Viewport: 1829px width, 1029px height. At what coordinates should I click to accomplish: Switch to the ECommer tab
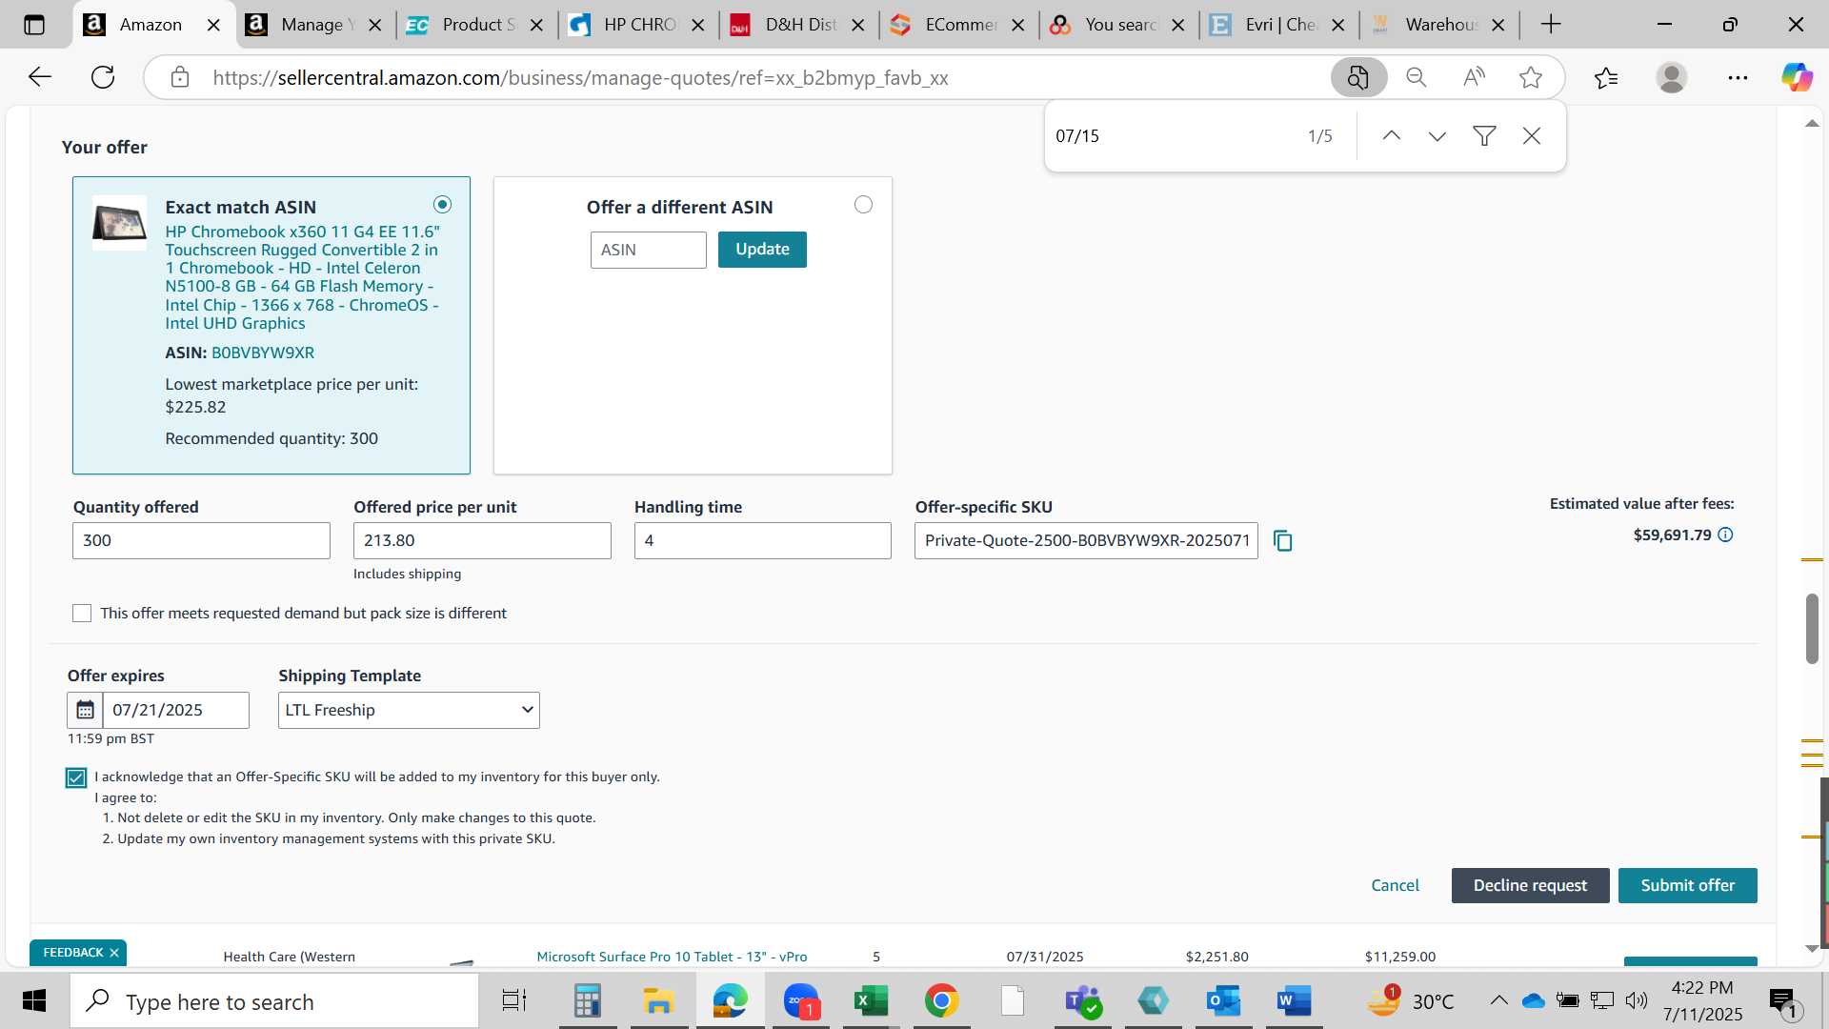pos(956,25)
